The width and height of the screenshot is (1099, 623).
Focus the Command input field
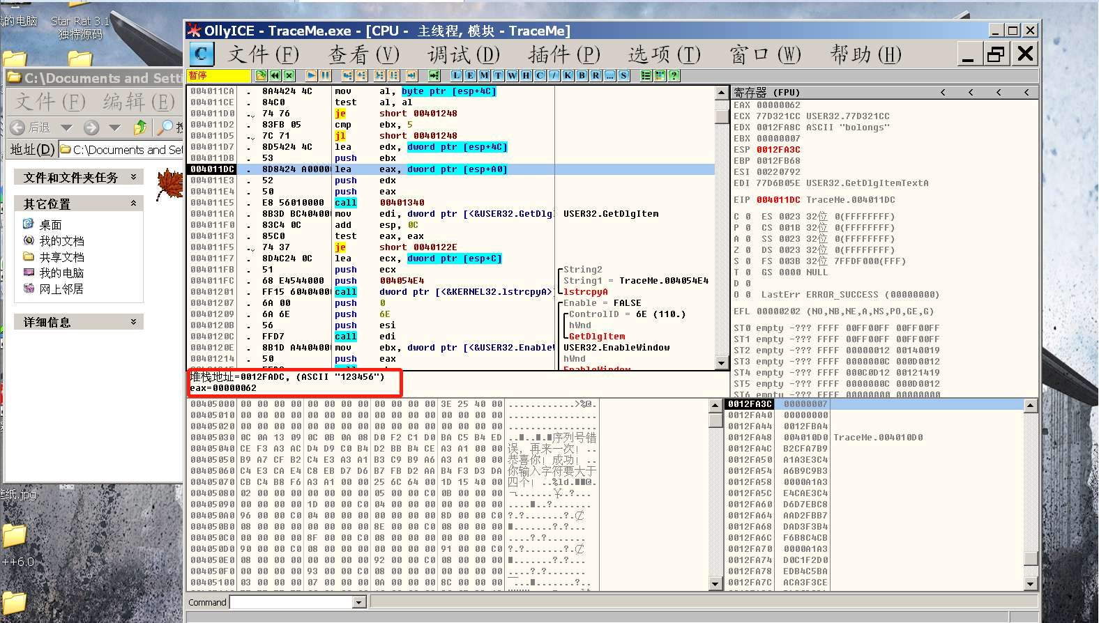click(x=291, y=602)
